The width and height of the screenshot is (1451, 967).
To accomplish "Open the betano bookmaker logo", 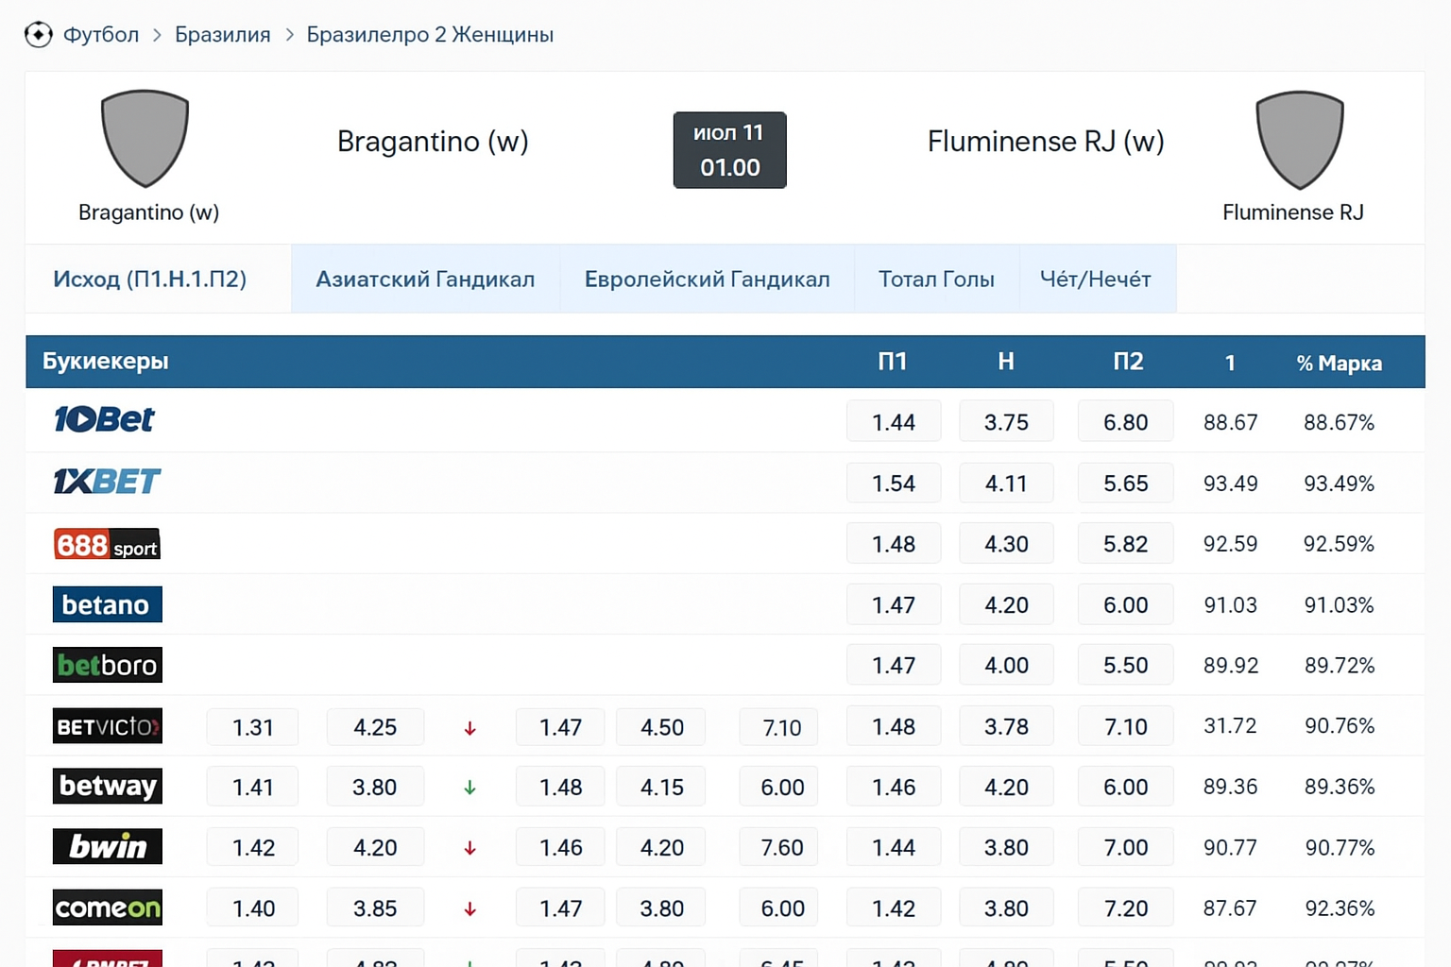I will (107, 604).
